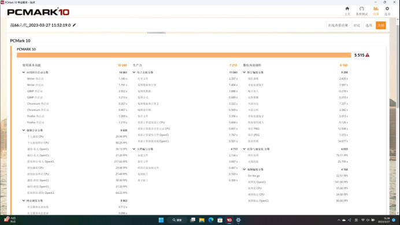Open File Explorer from the taskbar
The width and height of the screenshot is (400, 225).
click(x=202, y=220)
